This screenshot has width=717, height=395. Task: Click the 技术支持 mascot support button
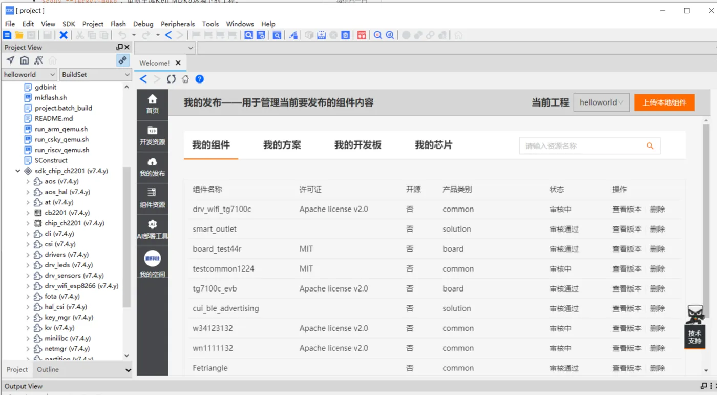pyautogui.click(x=695, y=327)
